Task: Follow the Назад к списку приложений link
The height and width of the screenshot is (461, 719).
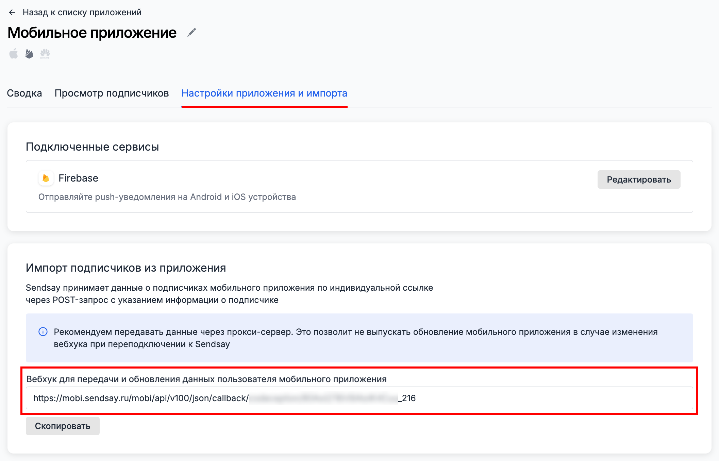Action: coord(82,12)
